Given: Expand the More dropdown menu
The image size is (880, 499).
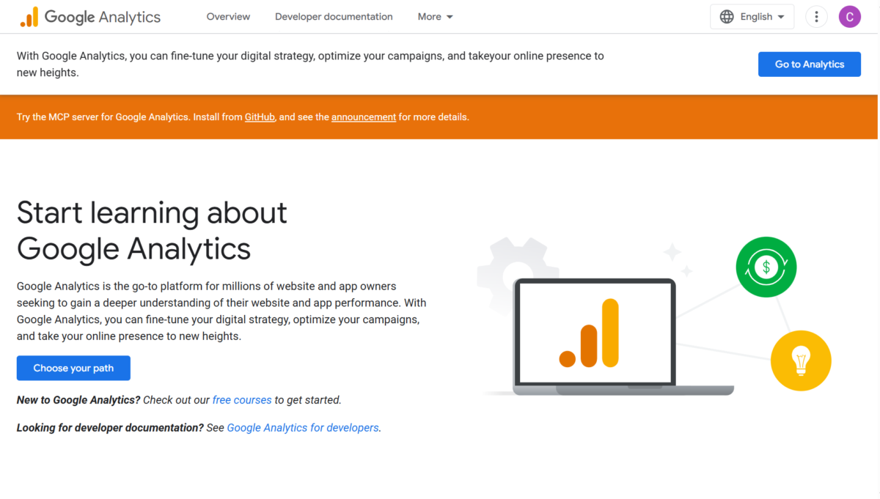Looking at the screenshot, I should tap(436, 17).
